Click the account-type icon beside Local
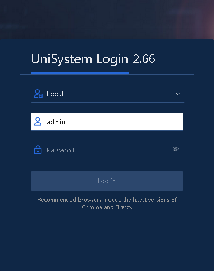This screenshot has width=214, height=271. (x=38, y=94)
